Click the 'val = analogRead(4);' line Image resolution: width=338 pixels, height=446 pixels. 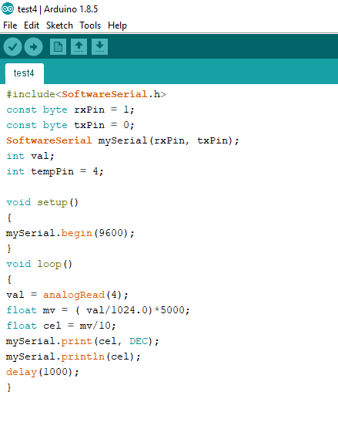67,295
